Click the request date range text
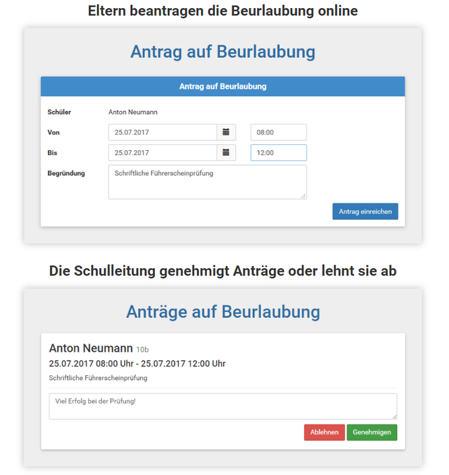Viewport: 449px width, 475px height. click(137, 364)
